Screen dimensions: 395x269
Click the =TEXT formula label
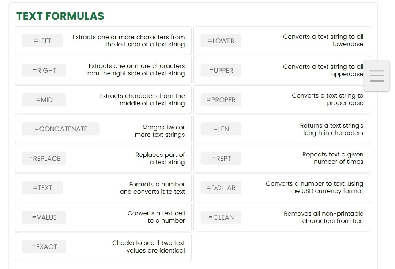tap(42, 188)
